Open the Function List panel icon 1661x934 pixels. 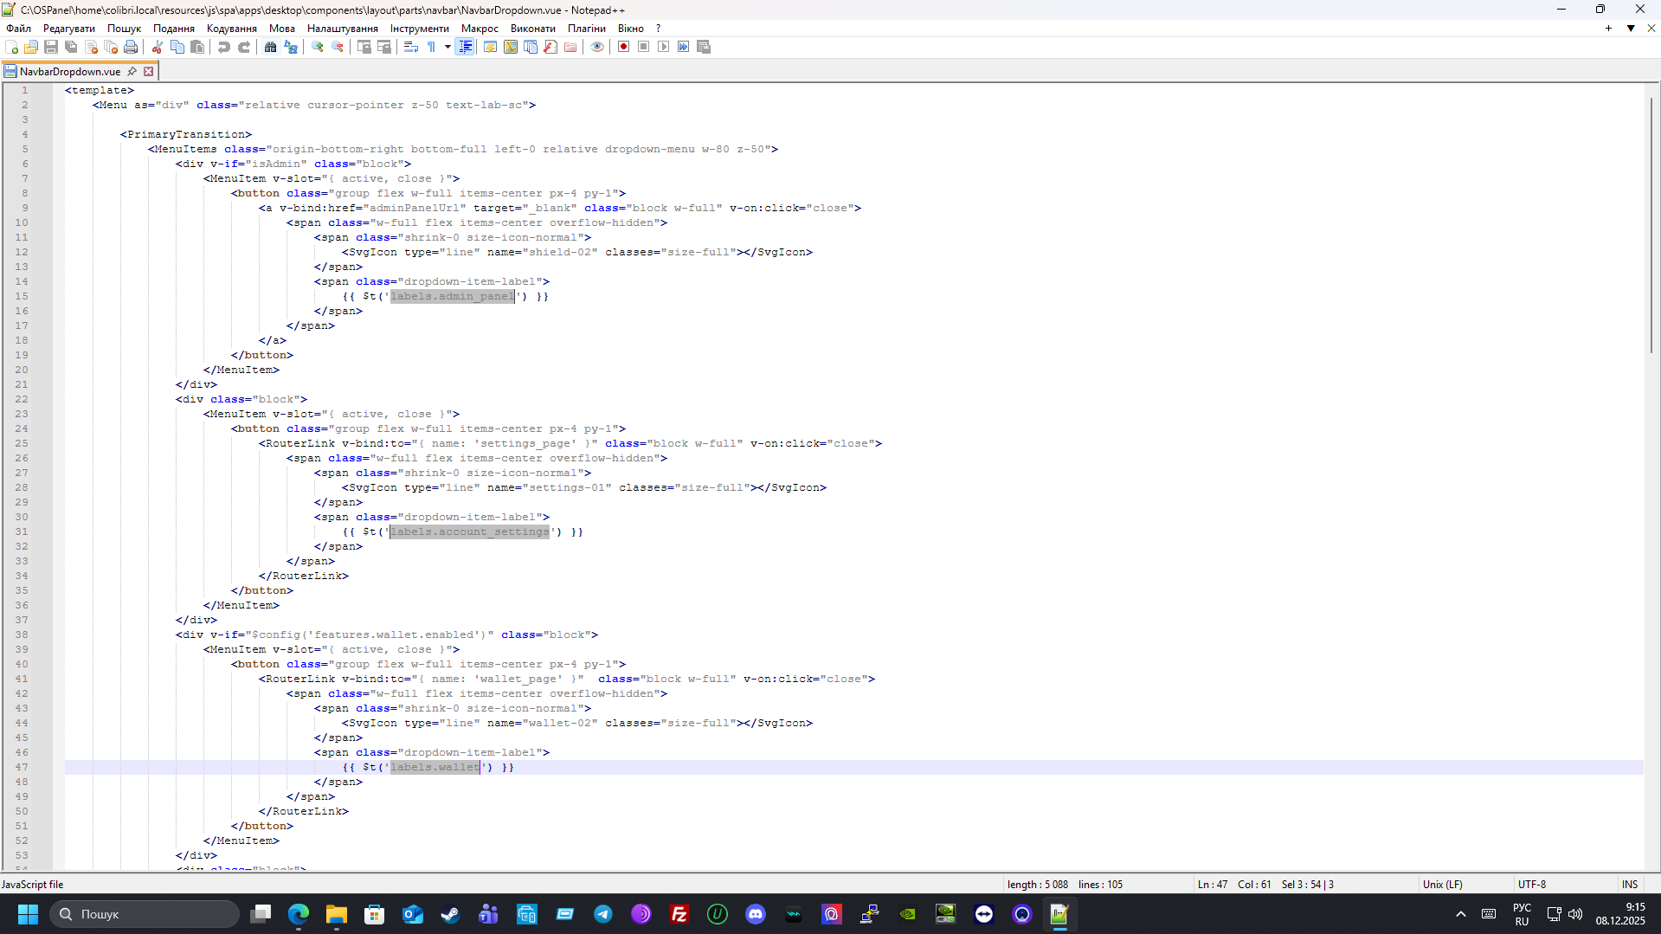click(x=550, y=47)
